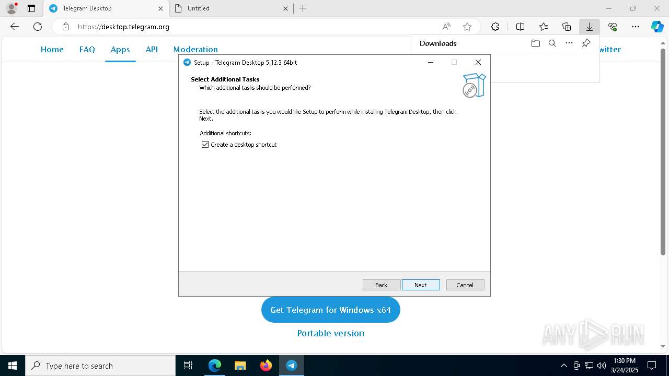669x376 pixels.
Task: Click the address bar URL field
Action: click(256, 27)
